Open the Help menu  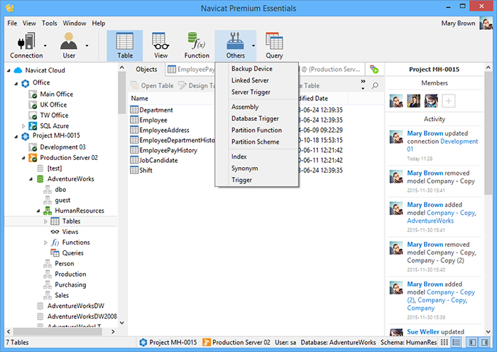[x=99, y=23]
